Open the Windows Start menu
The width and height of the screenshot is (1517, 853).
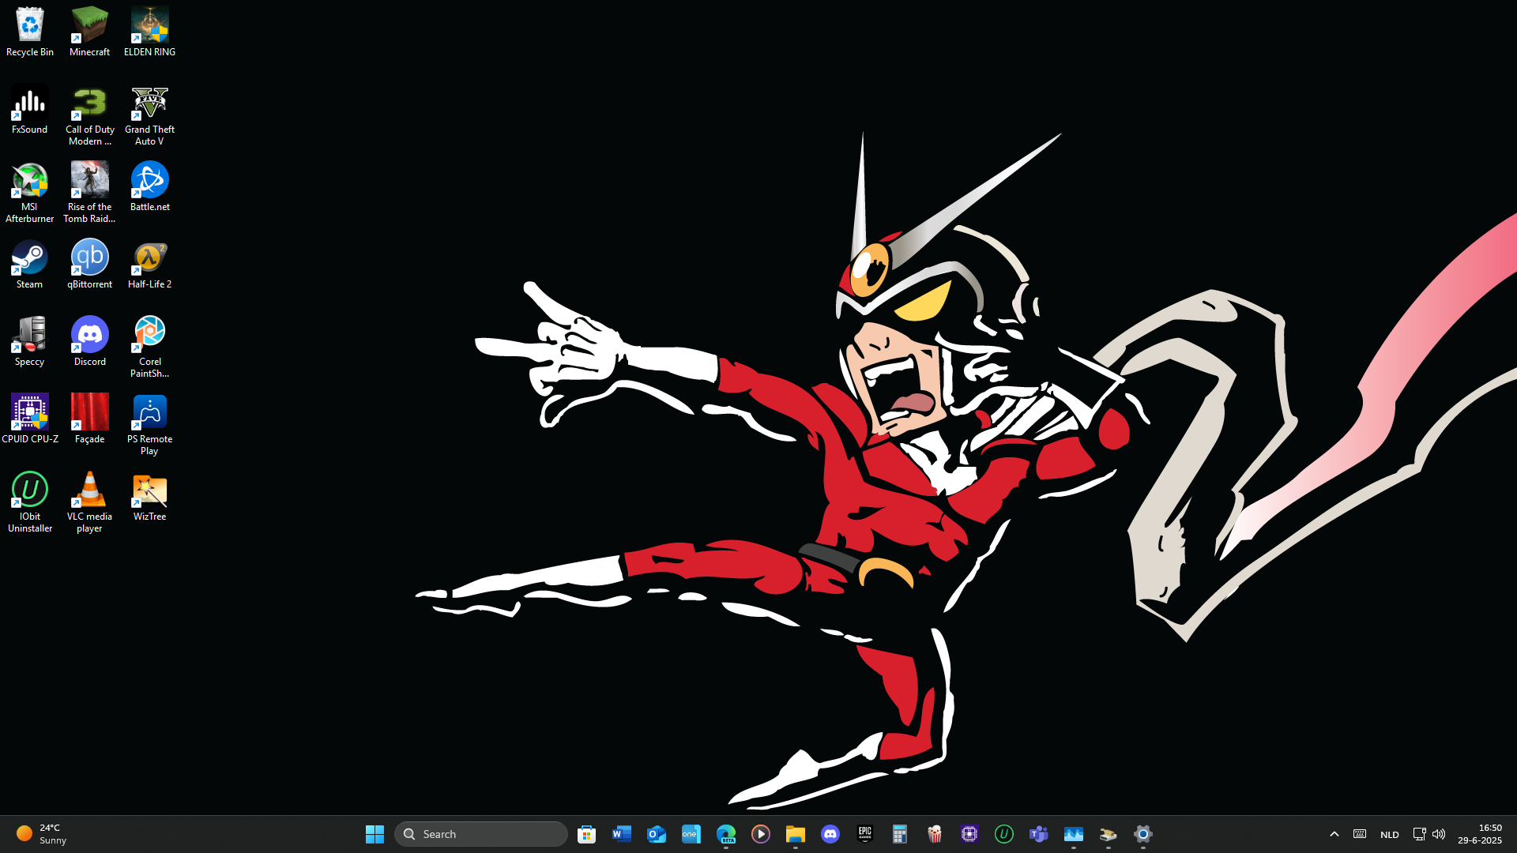coord(375,834)
